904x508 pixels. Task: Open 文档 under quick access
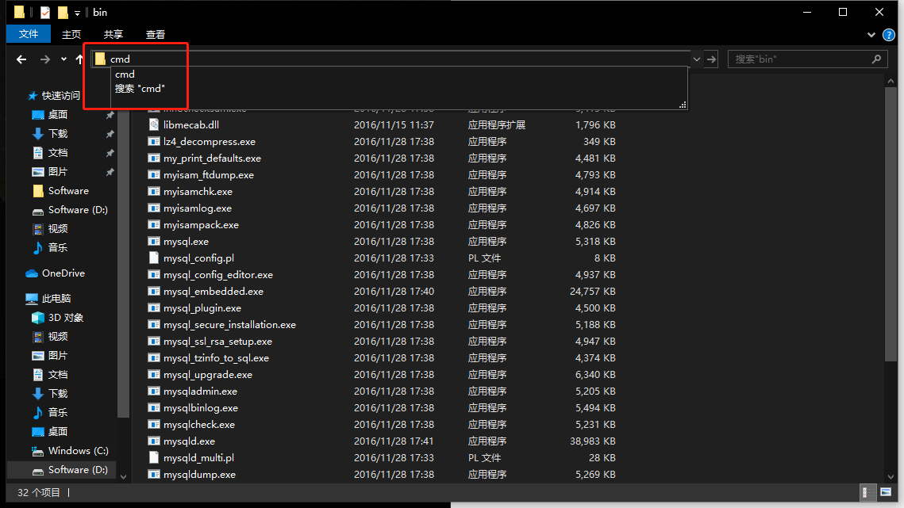pos(58,153)
